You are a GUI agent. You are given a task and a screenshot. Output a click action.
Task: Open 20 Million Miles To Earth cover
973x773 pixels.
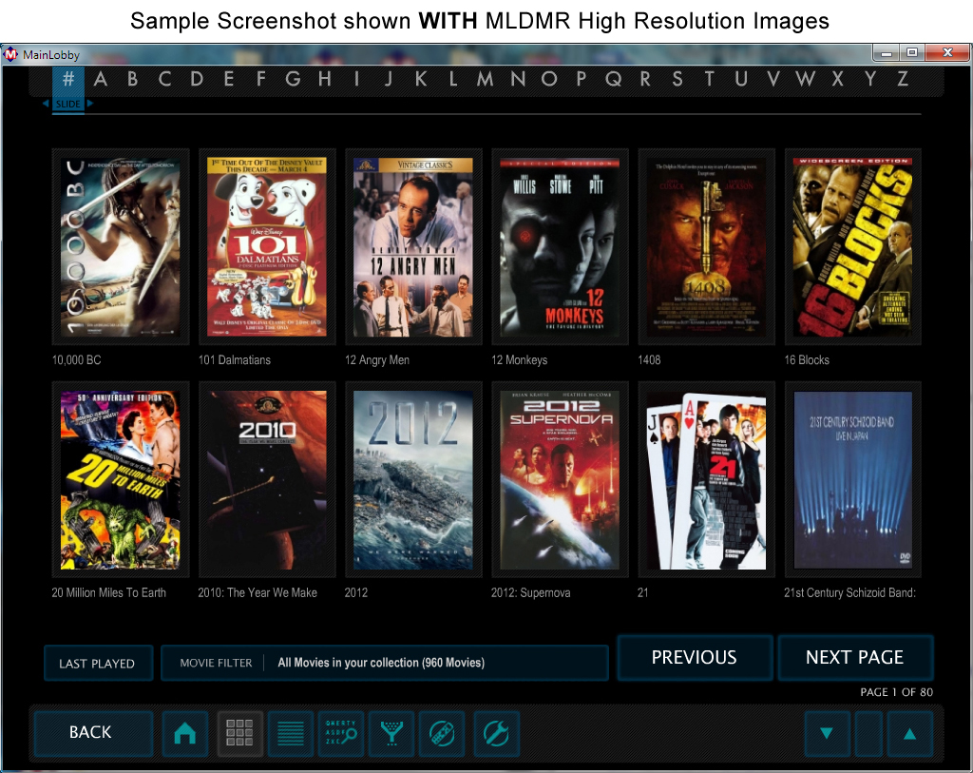point(121,479)
